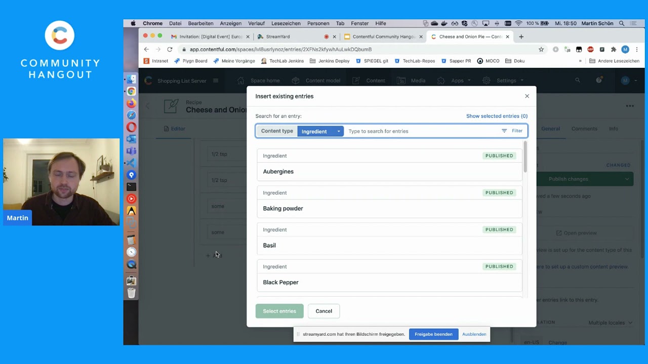This screenshot has width=648, height=364.
Task: Click the Contentful search magnifier icon
Action: (x=578, y=80)
